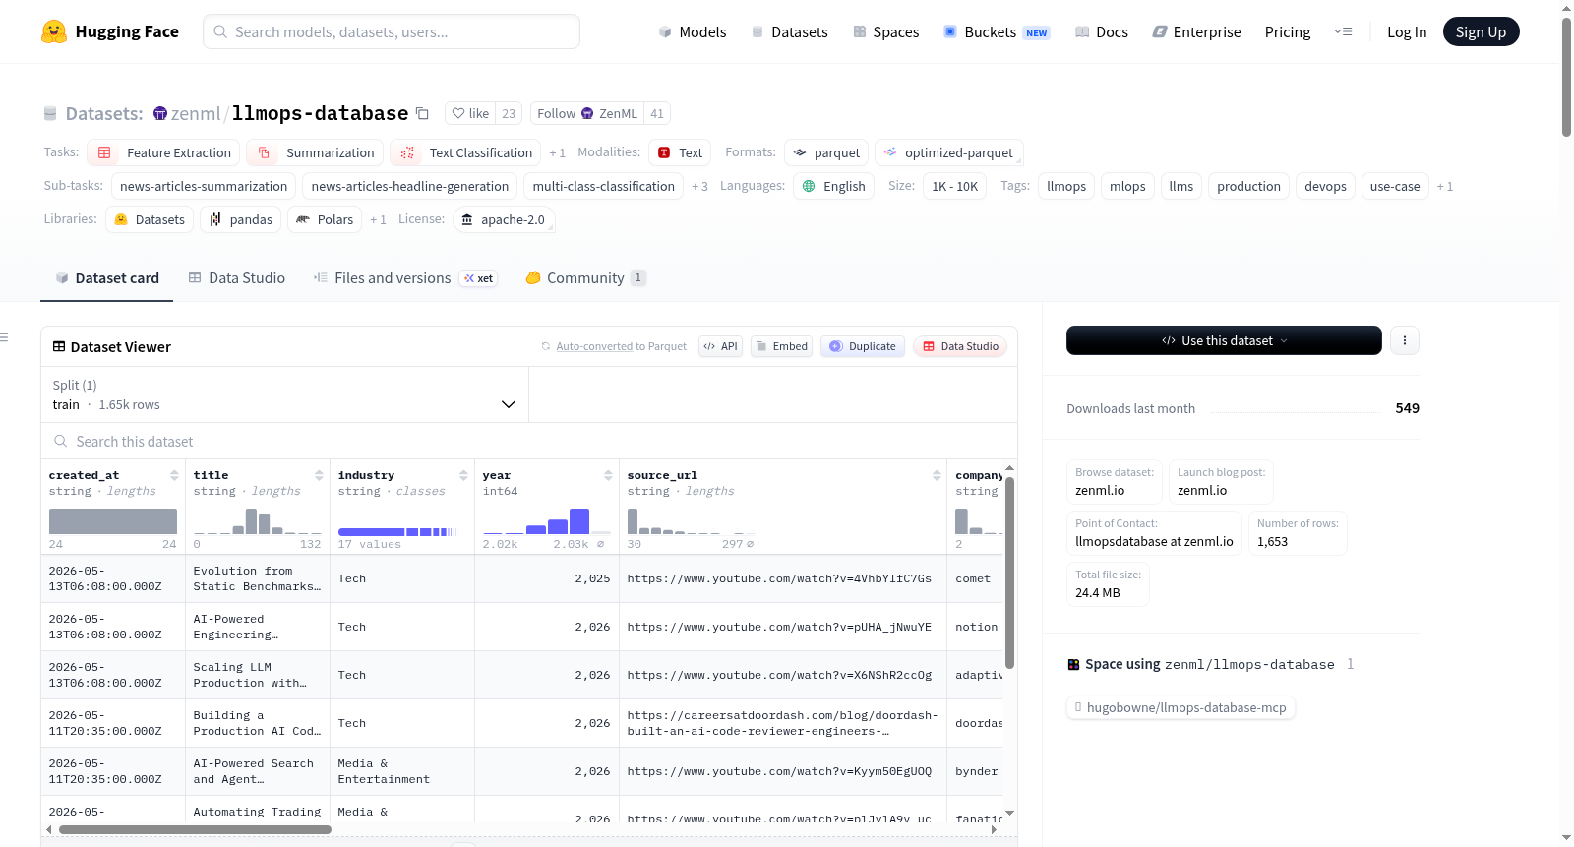
Task: Click the industry classes distribution bar
Action: pyautogui.click(x=397, y=532)
